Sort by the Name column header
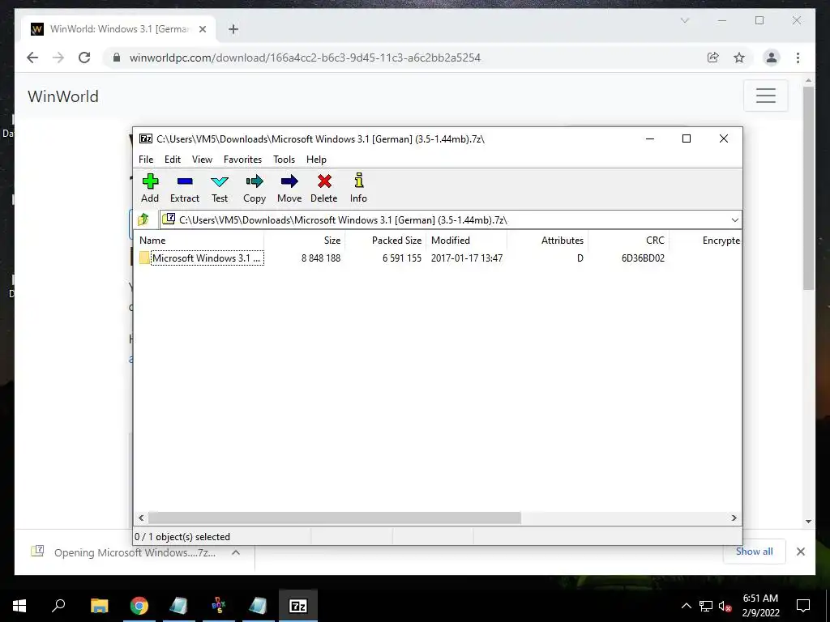Screen dimensions: 830x622 pyautogui.click(x=199, y=240)
